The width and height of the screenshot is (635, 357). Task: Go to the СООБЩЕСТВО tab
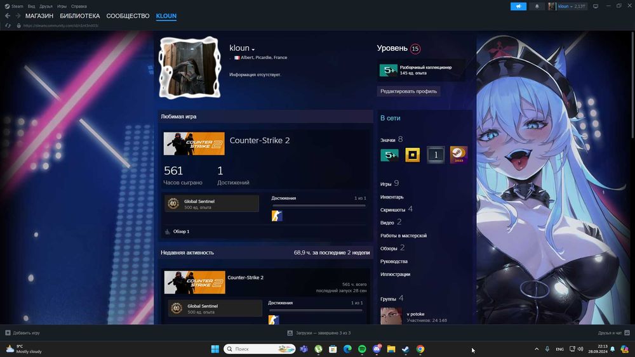tap(128, 16)
